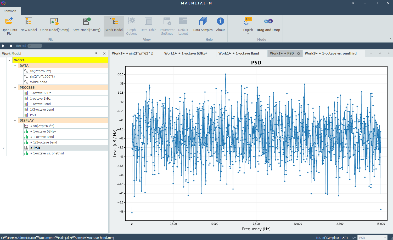Image resolution: width=393 pixels, height=240 pixels.
Task: Open English language dropdown
Action: pos(248,26)
